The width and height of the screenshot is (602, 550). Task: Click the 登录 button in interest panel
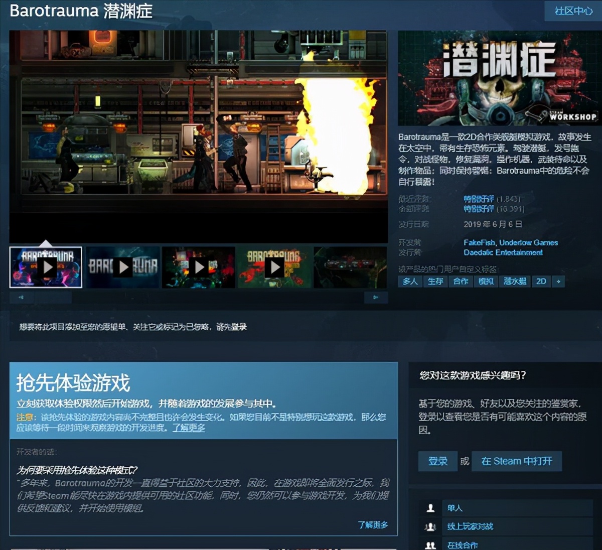click(x=437, y=461)
